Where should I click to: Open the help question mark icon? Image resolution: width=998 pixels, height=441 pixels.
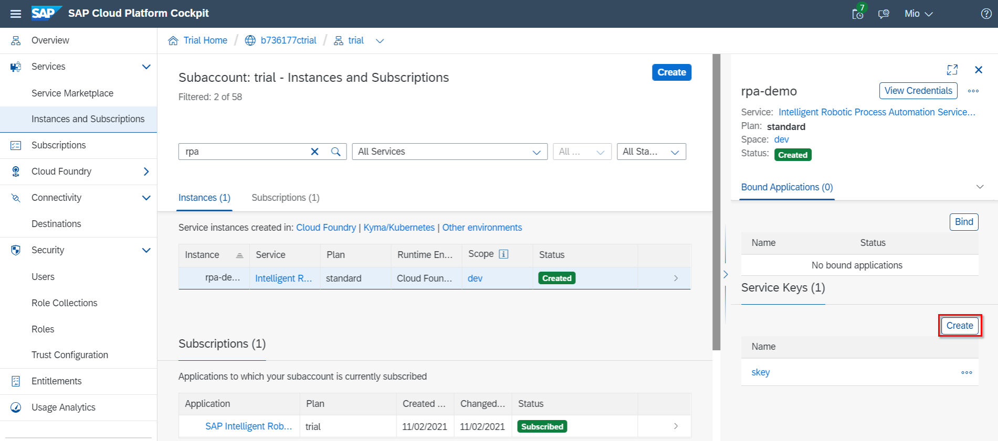click(x=986, y=14)
